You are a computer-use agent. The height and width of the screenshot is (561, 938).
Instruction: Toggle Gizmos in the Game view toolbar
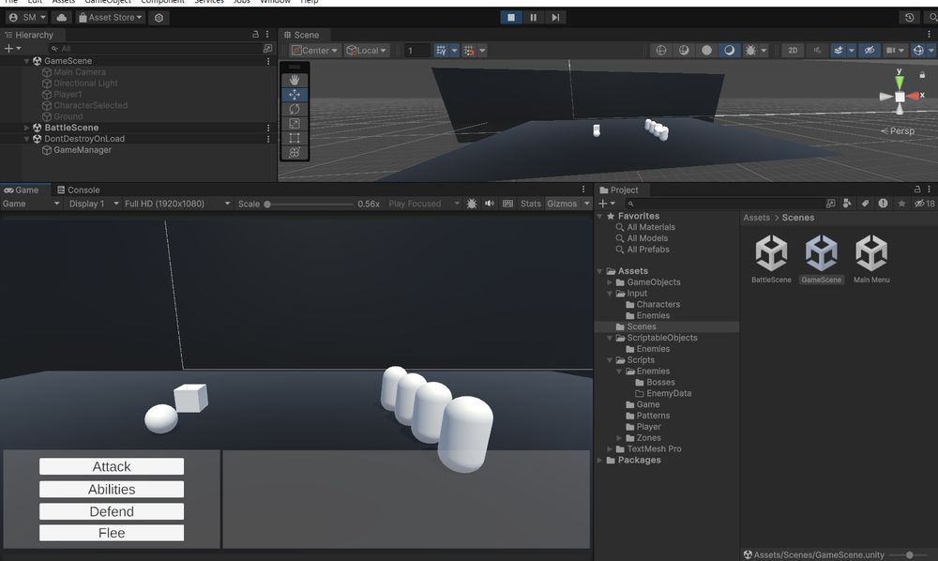(562, 204)
